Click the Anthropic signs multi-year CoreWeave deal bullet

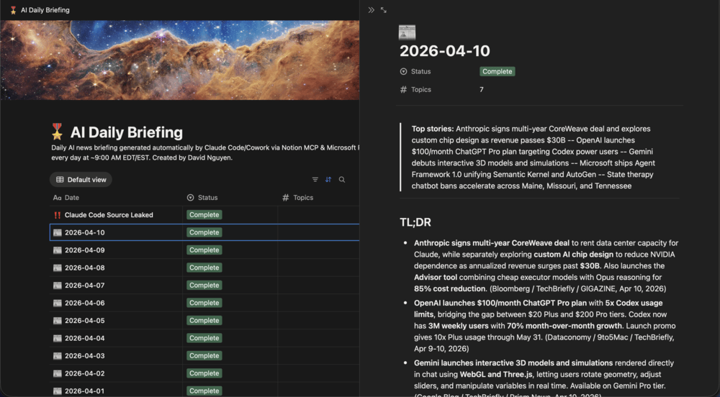tap(546, 266)
